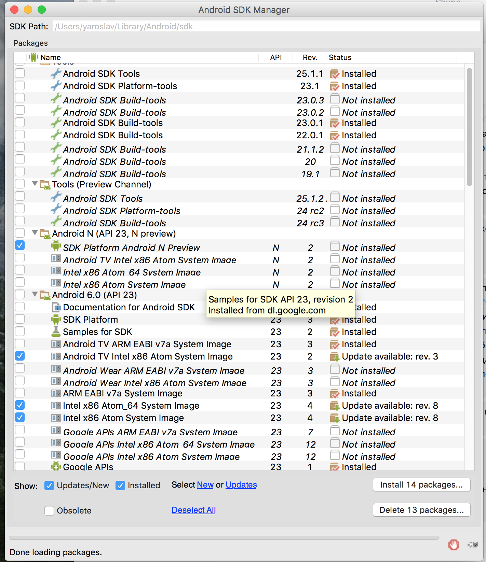Click the Samples for SDK flask icon
The width and height of the screenshot is (486, 562).
[56, 332]
